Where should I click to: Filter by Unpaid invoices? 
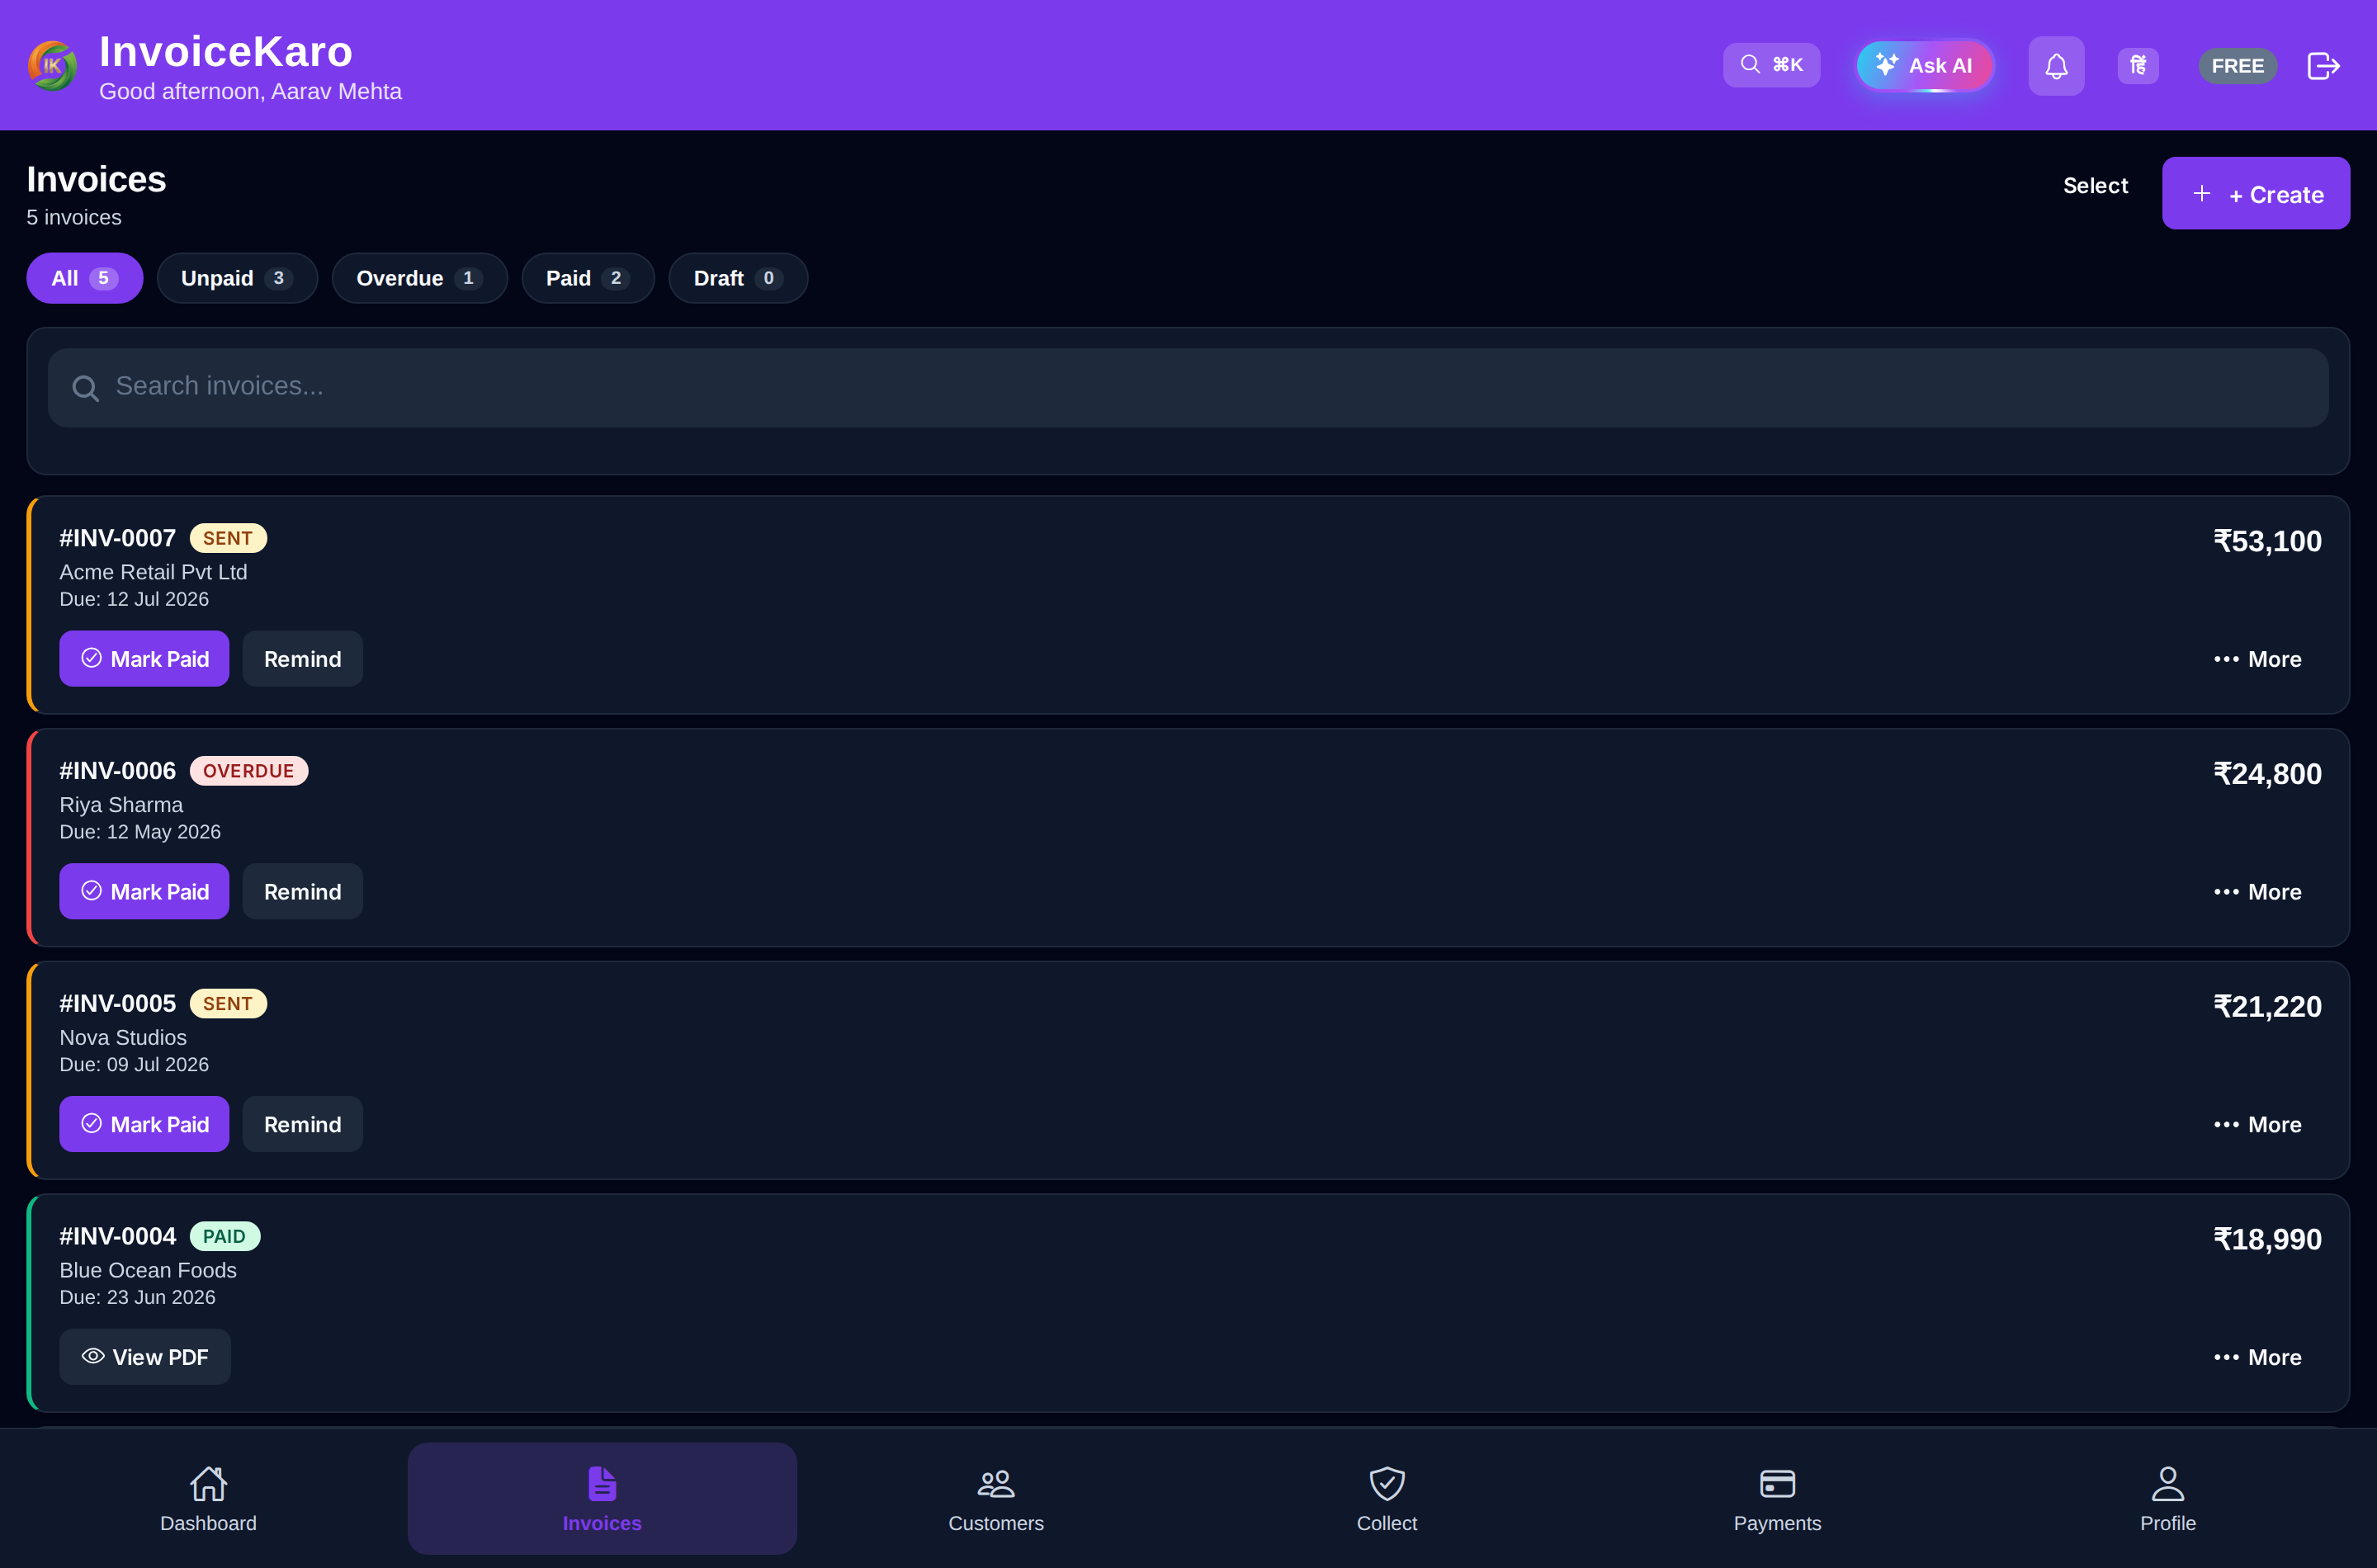coord(237,278)
